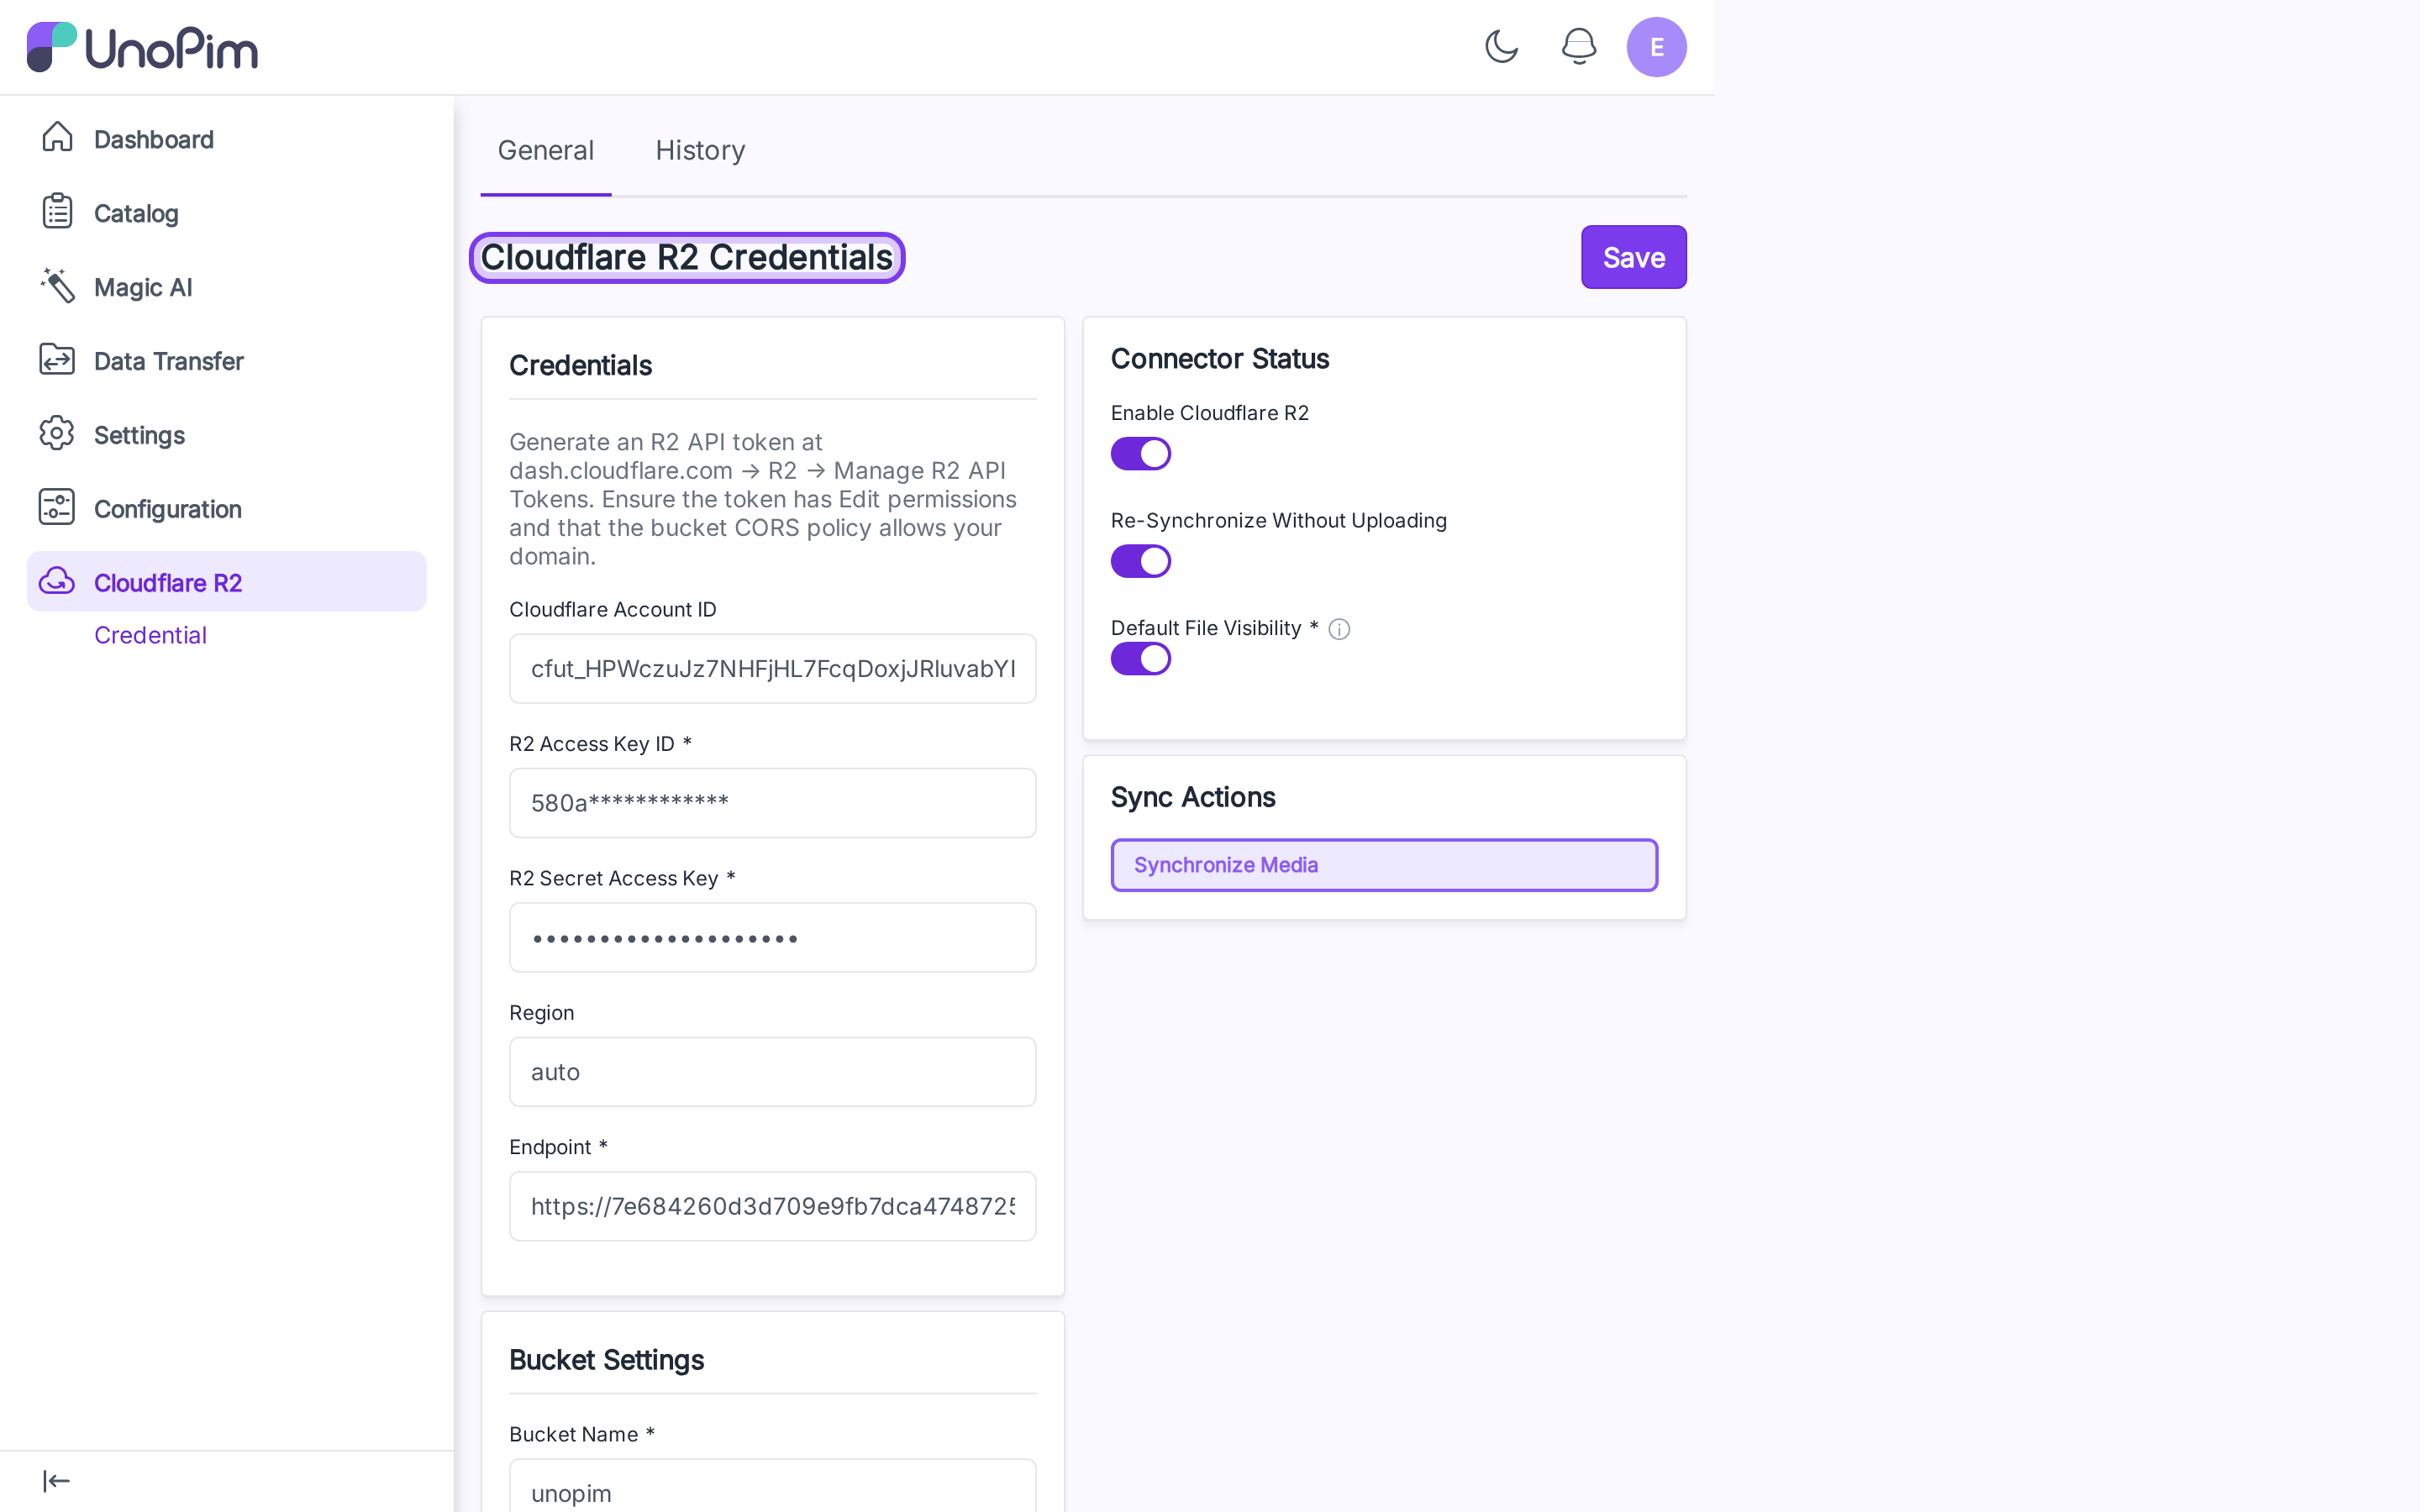The image size is (2420, 1512).
Task: Click the Bucket Settings heading
Action: coord(607,1360)
